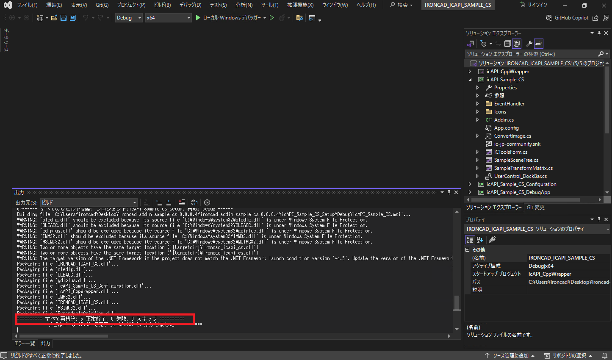Clear all text in Output pane
This screenshot has width=612, height=360.
182,202
